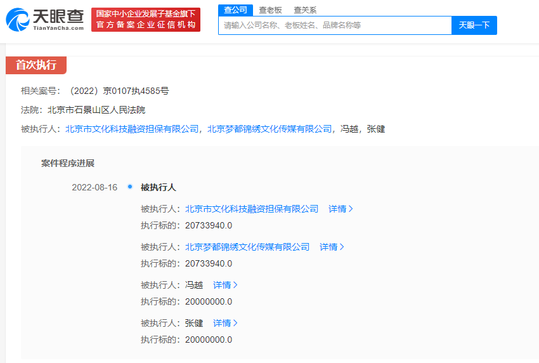Image resolution: width=539 pixels, height=363 pixels.
Task: Click the bold 被执行人 timeline heading
Action: coord(159,187)
